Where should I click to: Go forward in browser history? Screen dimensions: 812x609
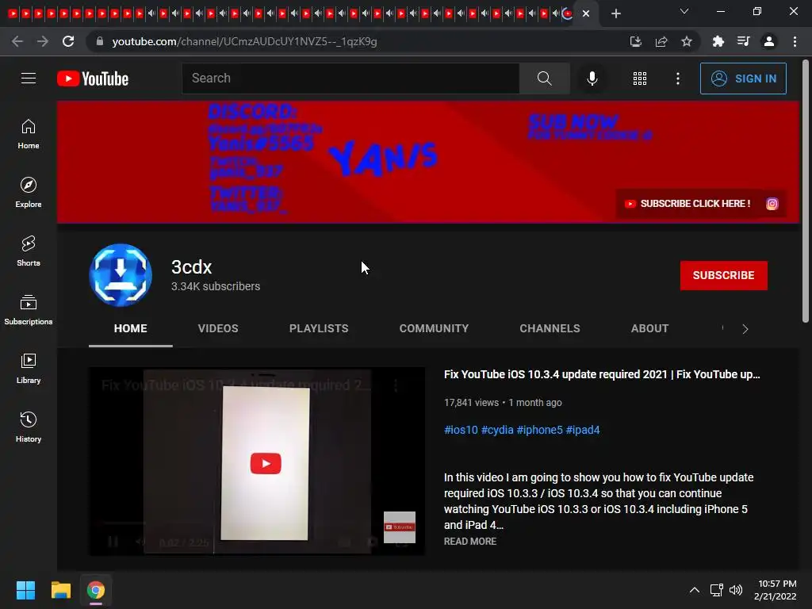click(43, 41)
